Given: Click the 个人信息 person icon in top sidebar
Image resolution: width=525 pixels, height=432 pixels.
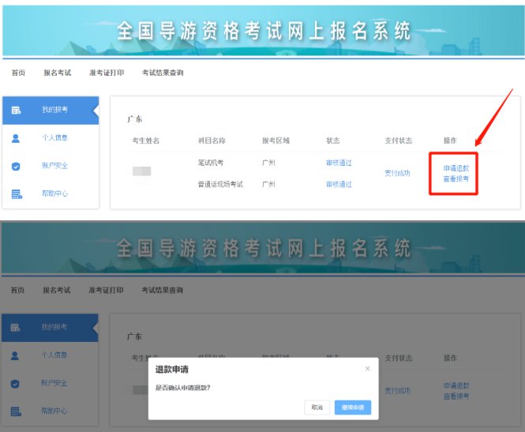Looking at the screenshot, I should coord(17,138).
